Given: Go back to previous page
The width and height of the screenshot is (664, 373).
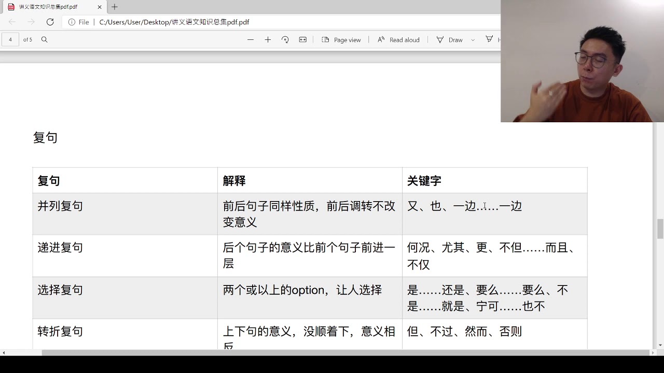Looking at the screenshot, I should (x=12, y=22).
